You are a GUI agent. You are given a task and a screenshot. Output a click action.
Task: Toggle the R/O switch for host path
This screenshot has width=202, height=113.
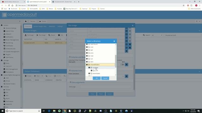122,64
